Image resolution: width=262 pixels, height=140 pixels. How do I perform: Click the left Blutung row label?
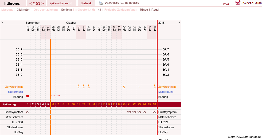[18, 97]
